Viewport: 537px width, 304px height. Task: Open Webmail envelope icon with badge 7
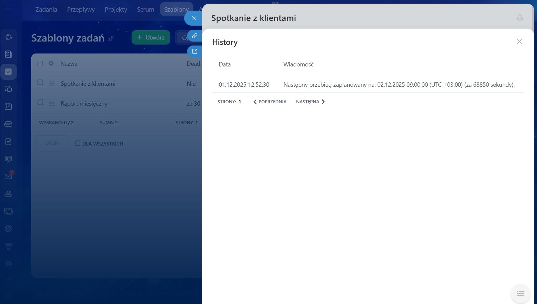(x=8, y=176)
